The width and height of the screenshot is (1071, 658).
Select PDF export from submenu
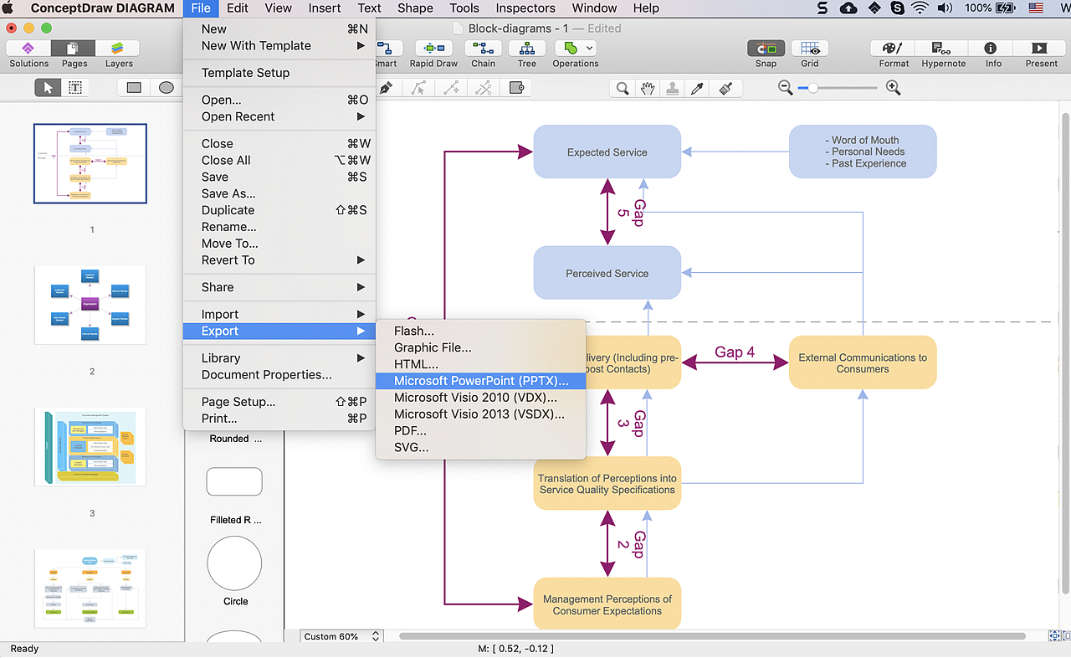410,431
